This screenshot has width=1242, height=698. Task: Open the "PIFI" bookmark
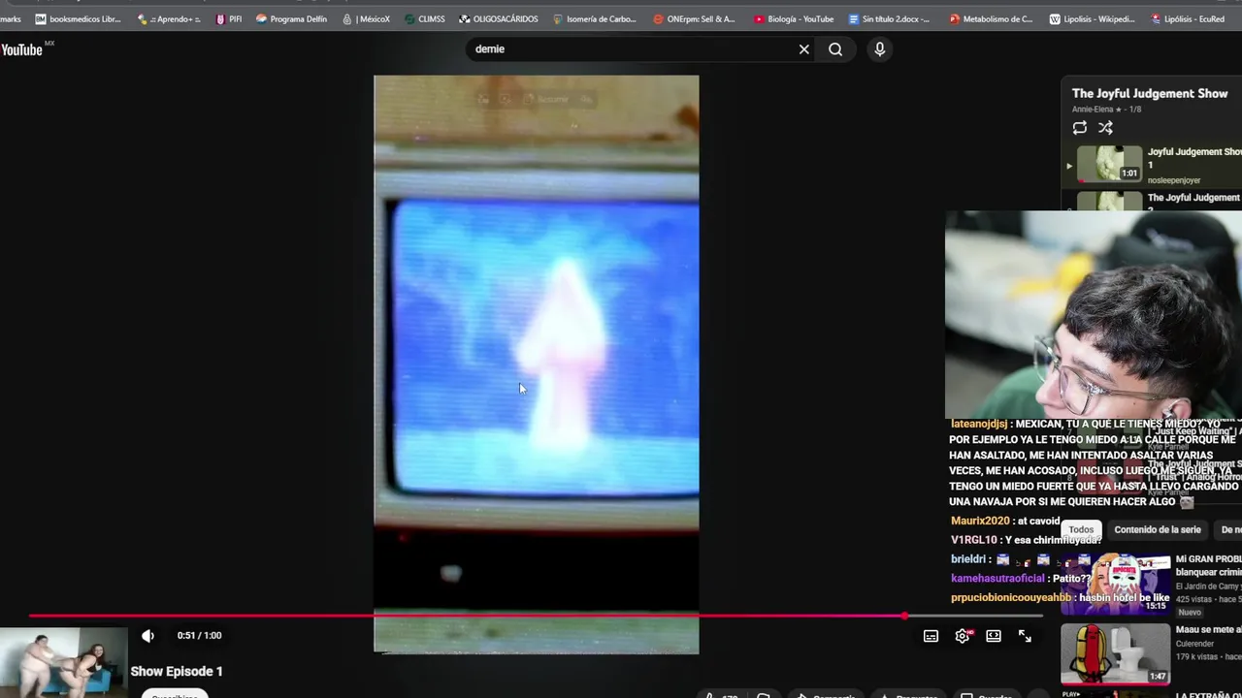(229, 18)
